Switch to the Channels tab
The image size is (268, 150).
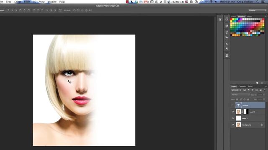[242, 86]
